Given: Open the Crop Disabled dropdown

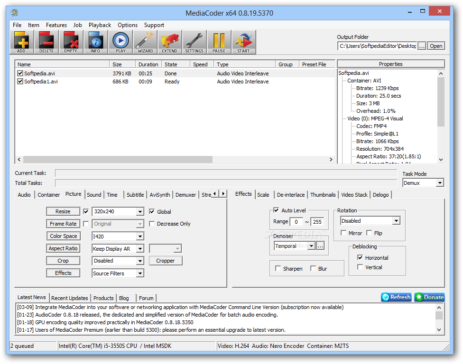Looking at the screenshot, I should [x=118, y=261].
